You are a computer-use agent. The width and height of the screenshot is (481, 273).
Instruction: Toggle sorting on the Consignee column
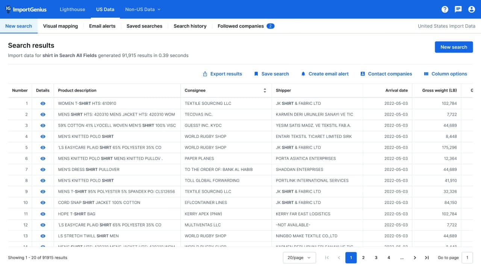click(265, 90)
